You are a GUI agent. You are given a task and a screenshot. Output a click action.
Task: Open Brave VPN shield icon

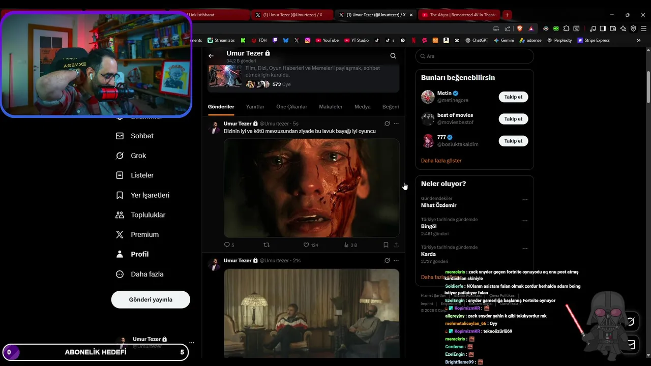(x=633, y=28)
